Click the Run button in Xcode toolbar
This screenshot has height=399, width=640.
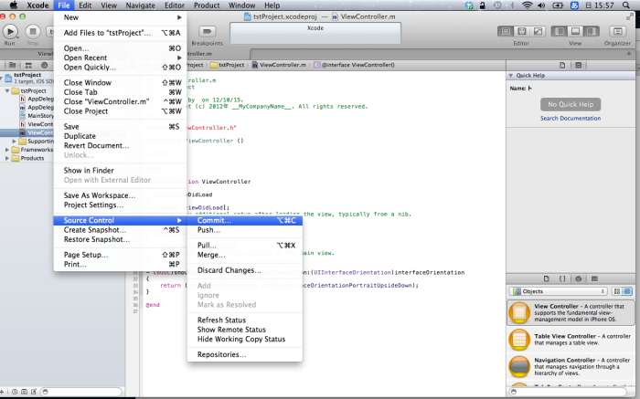click(x=10, y=31)
